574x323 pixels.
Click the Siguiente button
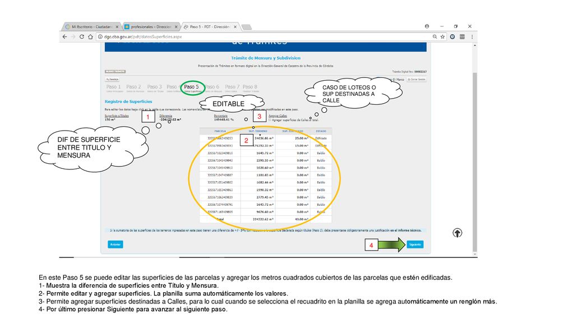[415, 244]
